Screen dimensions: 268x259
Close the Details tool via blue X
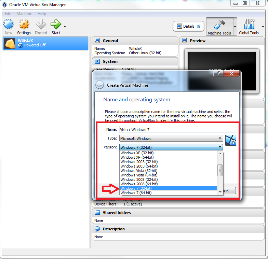[x=199, y=26]
